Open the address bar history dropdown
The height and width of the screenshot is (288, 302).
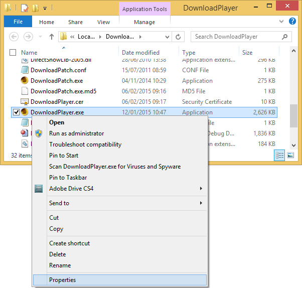(167, 37)
